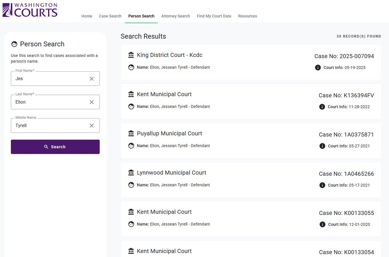Select the Person Search tab
This screenshot has width=389, height=257.
[141, 16]
